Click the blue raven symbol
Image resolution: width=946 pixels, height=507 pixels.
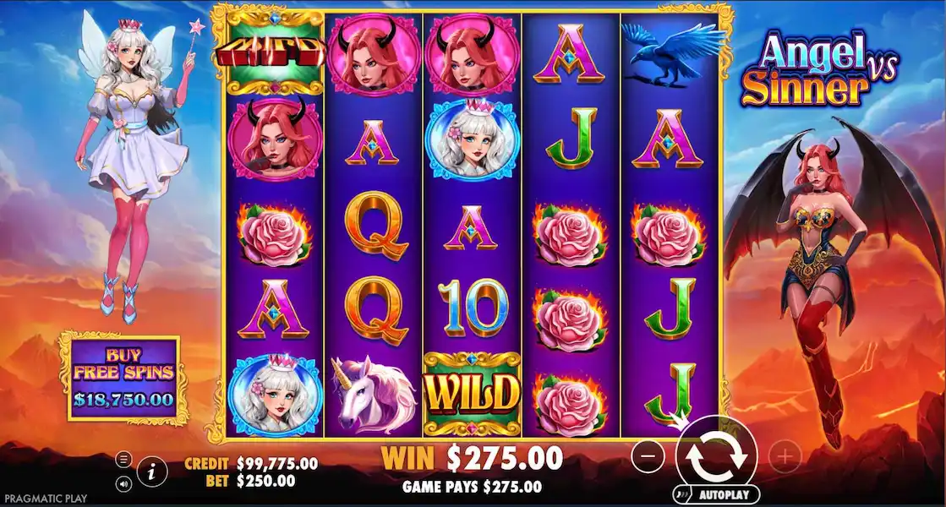[670, 53]
